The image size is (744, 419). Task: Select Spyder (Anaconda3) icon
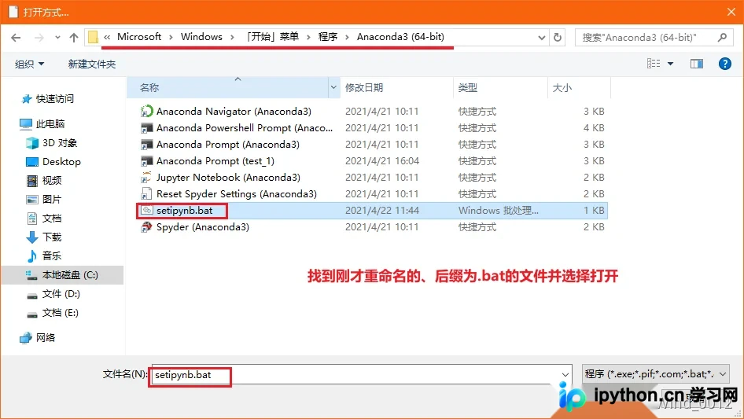(146, 227)
